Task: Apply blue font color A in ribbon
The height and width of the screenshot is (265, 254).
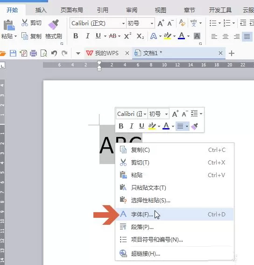Action: click(x=181, y=36)
